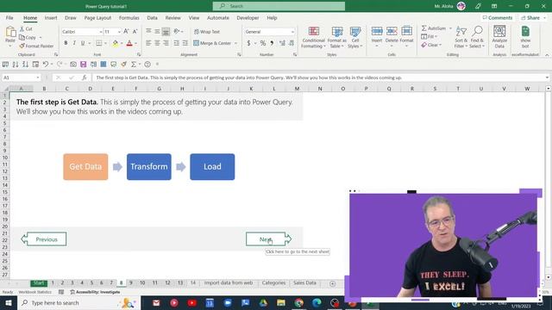Click the Increase Indent icon
This screenshot has height=310, width=552.
(x=185, y=43)
